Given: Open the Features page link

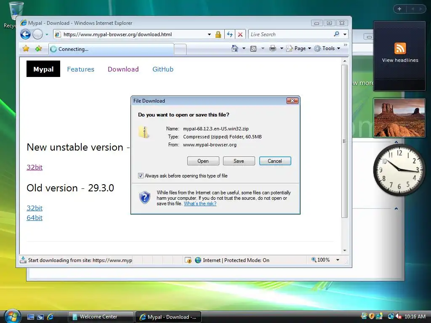Looking at the screenshot, I should [80, 69].
